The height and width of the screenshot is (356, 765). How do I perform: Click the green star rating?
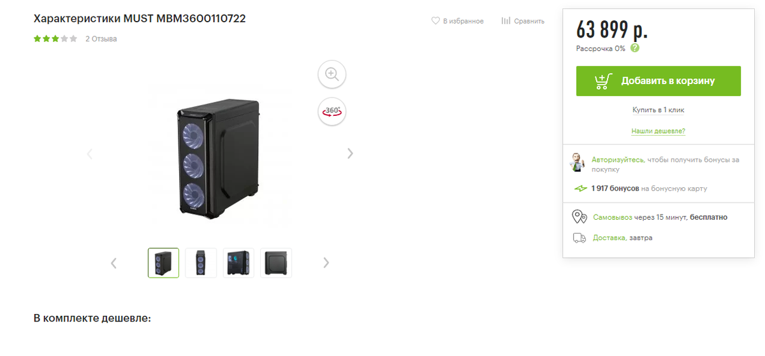(55, 39)
